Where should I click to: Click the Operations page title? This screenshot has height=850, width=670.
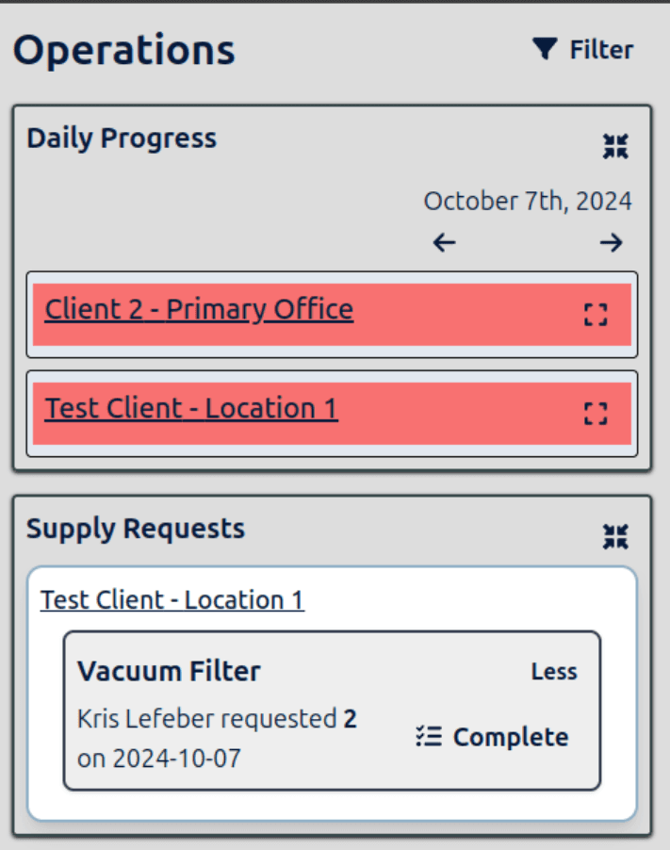(123, 50)
